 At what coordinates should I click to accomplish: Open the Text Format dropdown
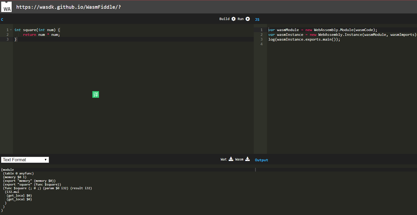pyautogui.click(x=25, y=160)
